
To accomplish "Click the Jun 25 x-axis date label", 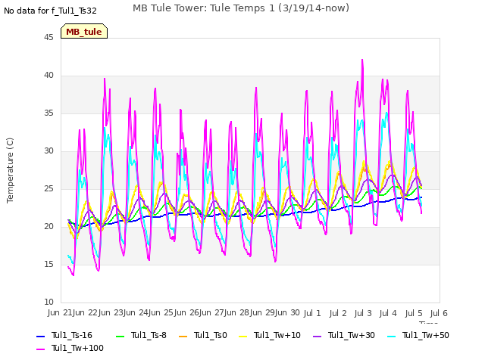I will pos(161,313).
